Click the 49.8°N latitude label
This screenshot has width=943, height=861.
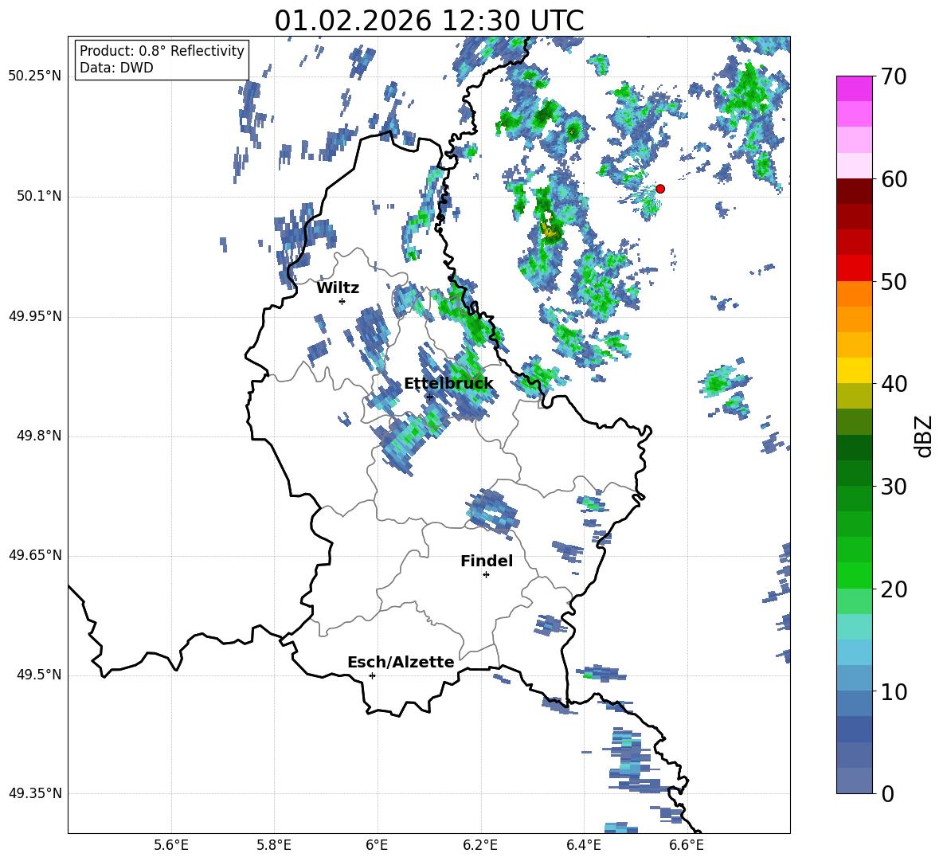39,436
